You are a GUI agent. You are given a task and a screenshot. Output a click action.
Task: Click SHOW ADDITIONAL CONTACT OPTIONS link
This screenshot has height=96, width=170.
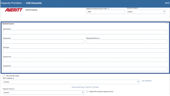click(x=85, y=87)
